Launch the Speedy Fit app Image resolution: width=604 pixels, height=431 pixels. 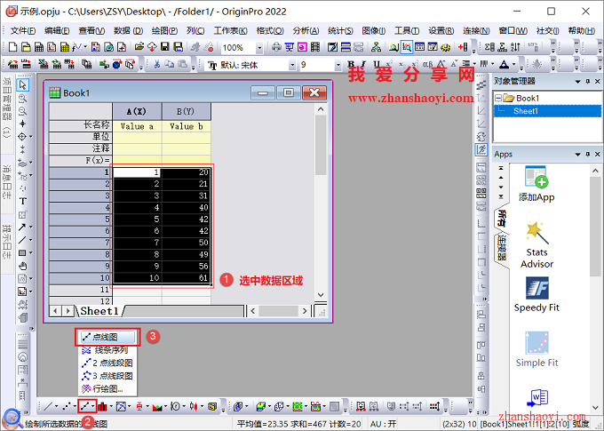536,294
